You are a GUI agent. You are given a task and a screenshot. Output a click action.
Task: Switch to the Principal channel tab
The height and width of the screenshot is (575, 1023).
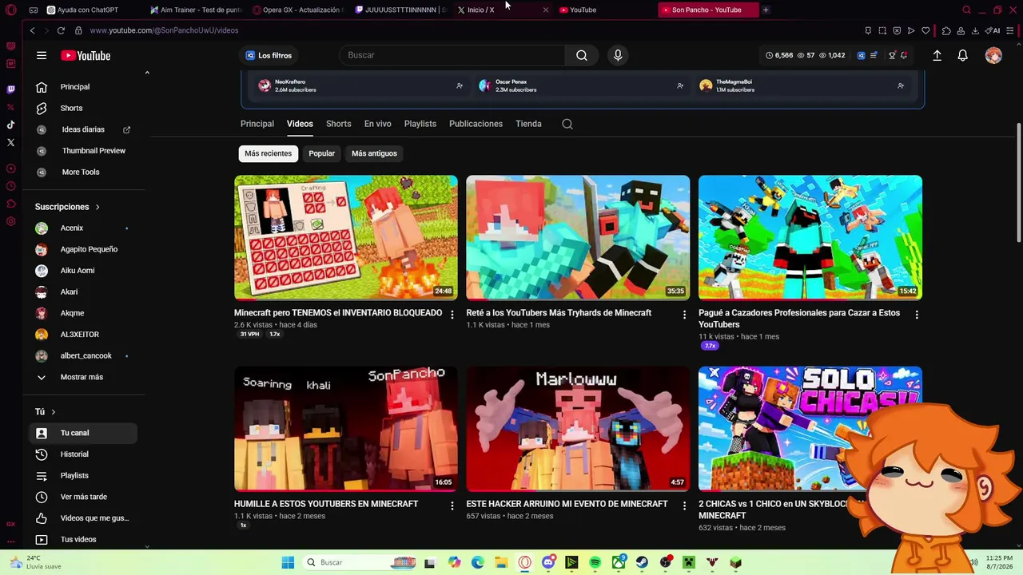[x=257, y=124]
